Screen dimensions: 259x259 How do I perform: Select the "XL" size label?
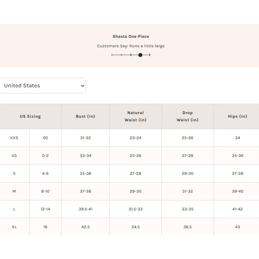click(14, 227)
